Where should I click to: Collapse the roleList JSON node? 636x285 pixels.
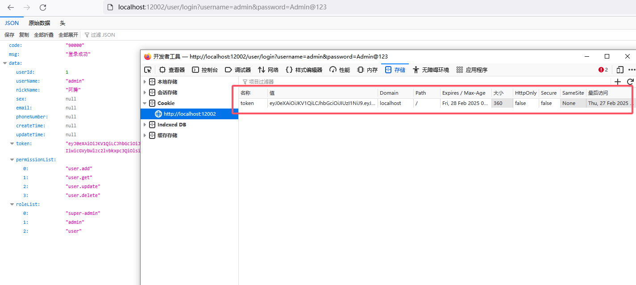tap(12, 204)
